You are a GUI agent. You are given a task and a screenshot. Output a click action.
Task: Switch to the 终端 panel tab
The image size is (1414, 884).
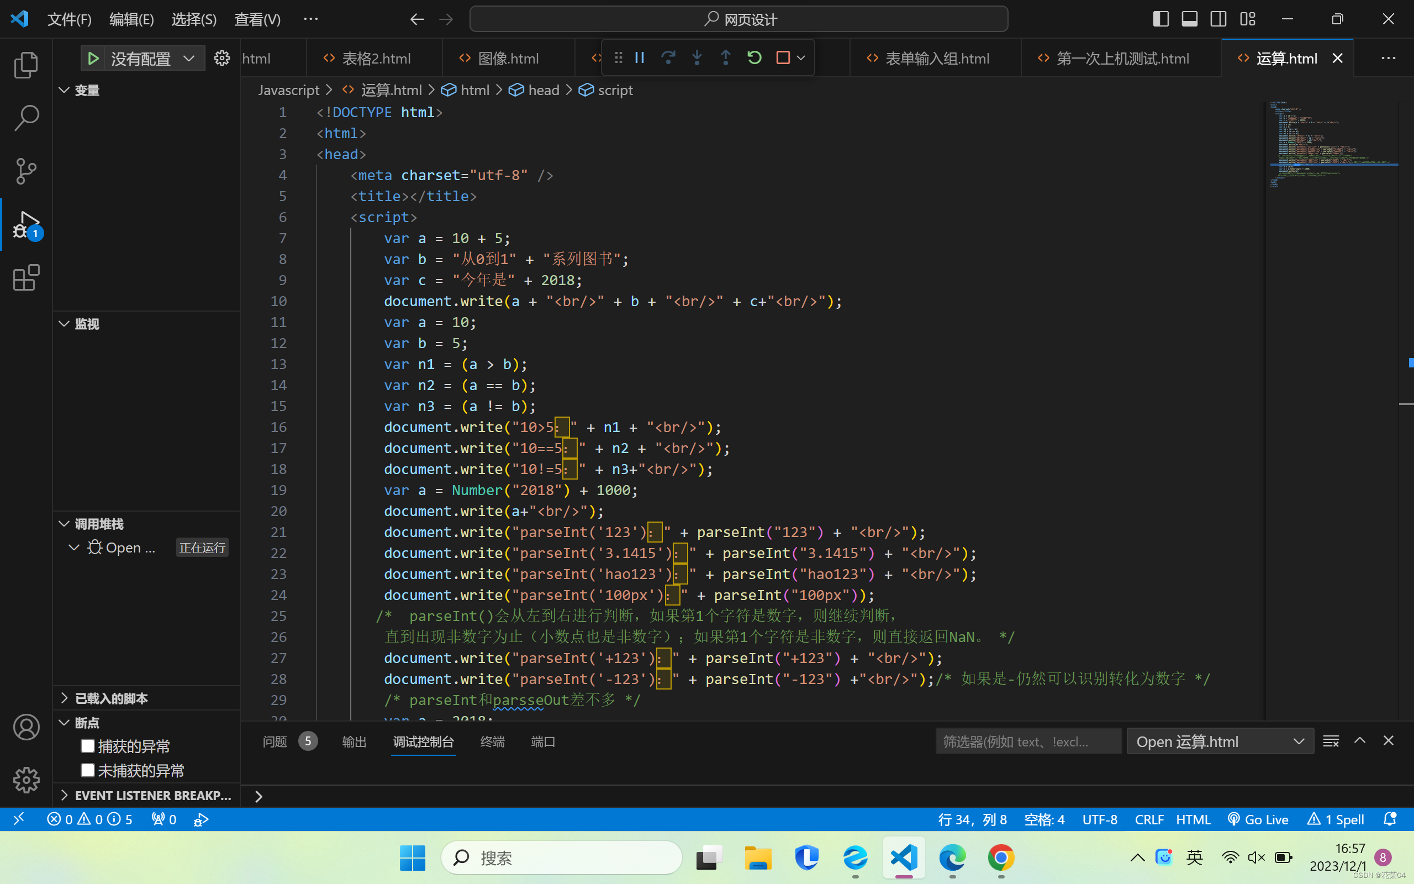[492, 741]
